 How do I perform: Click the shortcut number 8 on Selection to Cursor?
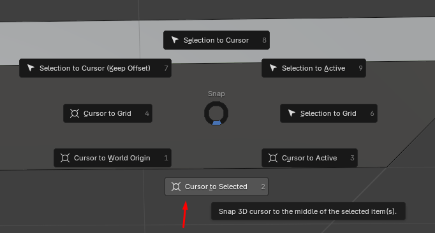click(265, 40)
